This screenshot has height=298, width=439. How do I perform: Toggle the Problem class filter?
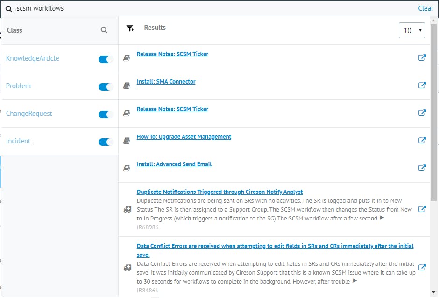[x=106, y=87]
